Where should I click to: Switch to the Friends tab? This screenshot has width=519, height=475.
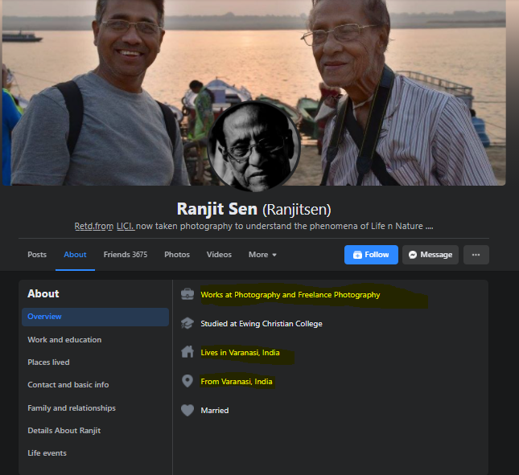(125, 255)
